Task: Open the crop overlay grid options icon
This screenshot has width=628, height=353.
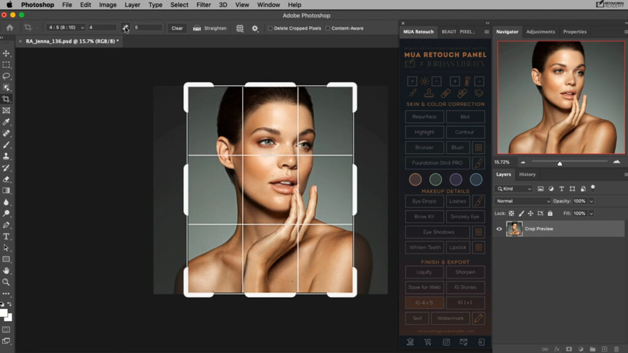Action: coord(239,28)
